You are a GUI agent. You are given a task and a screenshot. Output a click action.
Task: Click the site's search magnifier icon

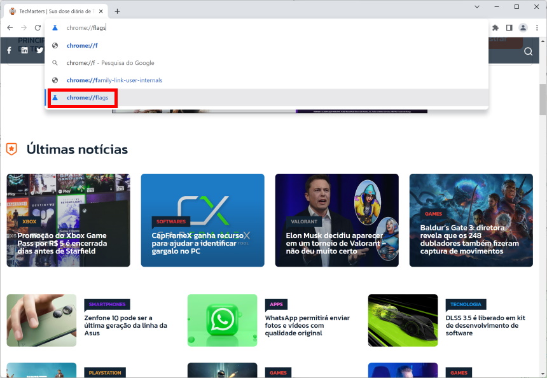[x=528, y=52]
